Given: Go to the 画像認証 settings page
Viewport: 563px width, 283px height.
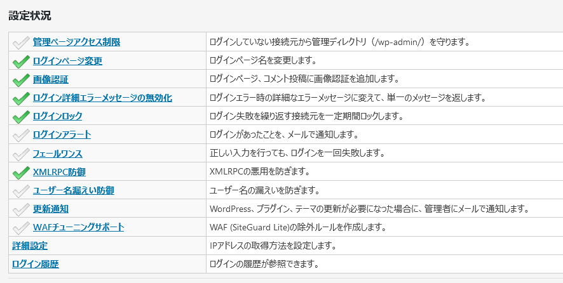Looking at the screenshot, I should [x=51, y=79].
